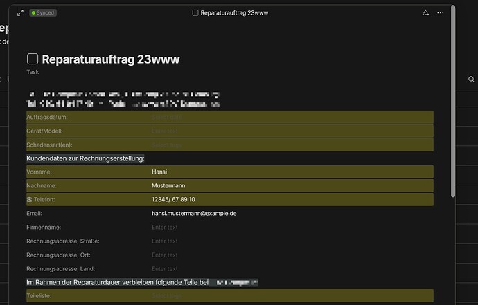
Task: Click the Synced status badge
Action: 43,12
